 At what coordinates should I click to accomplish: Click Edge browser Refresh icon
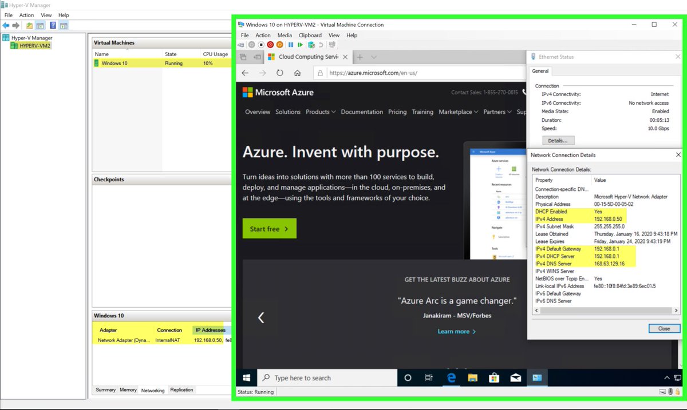pos(280,73)
